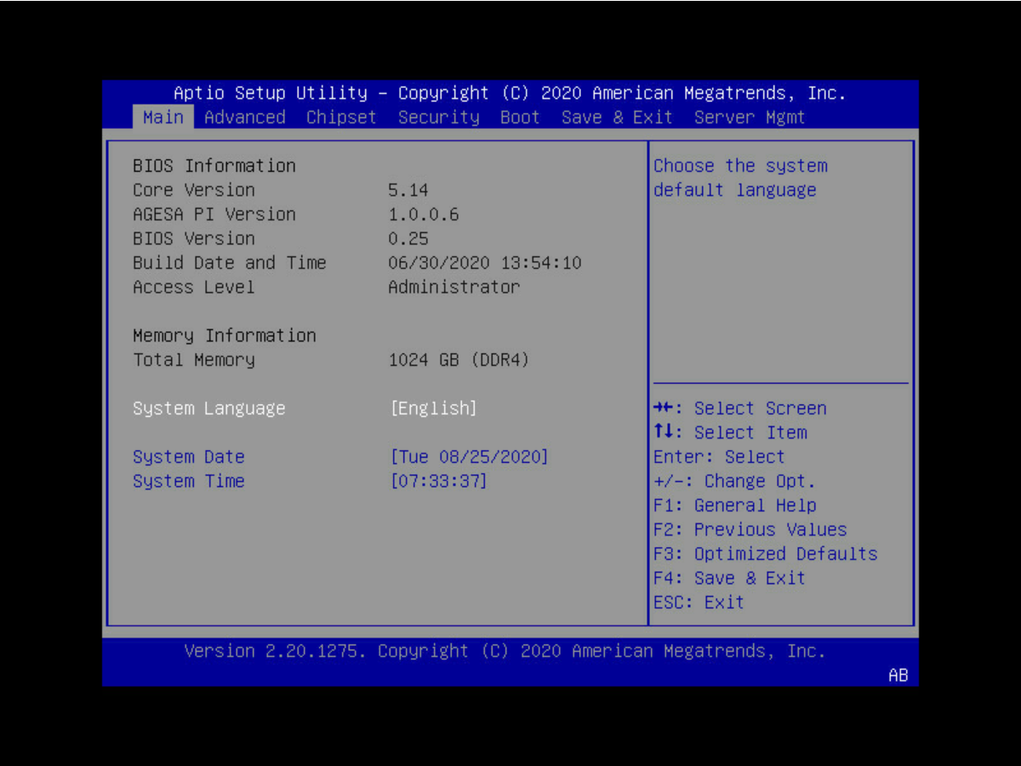
Task: Click the Access Level value Administrator
Action: (454, 287)
